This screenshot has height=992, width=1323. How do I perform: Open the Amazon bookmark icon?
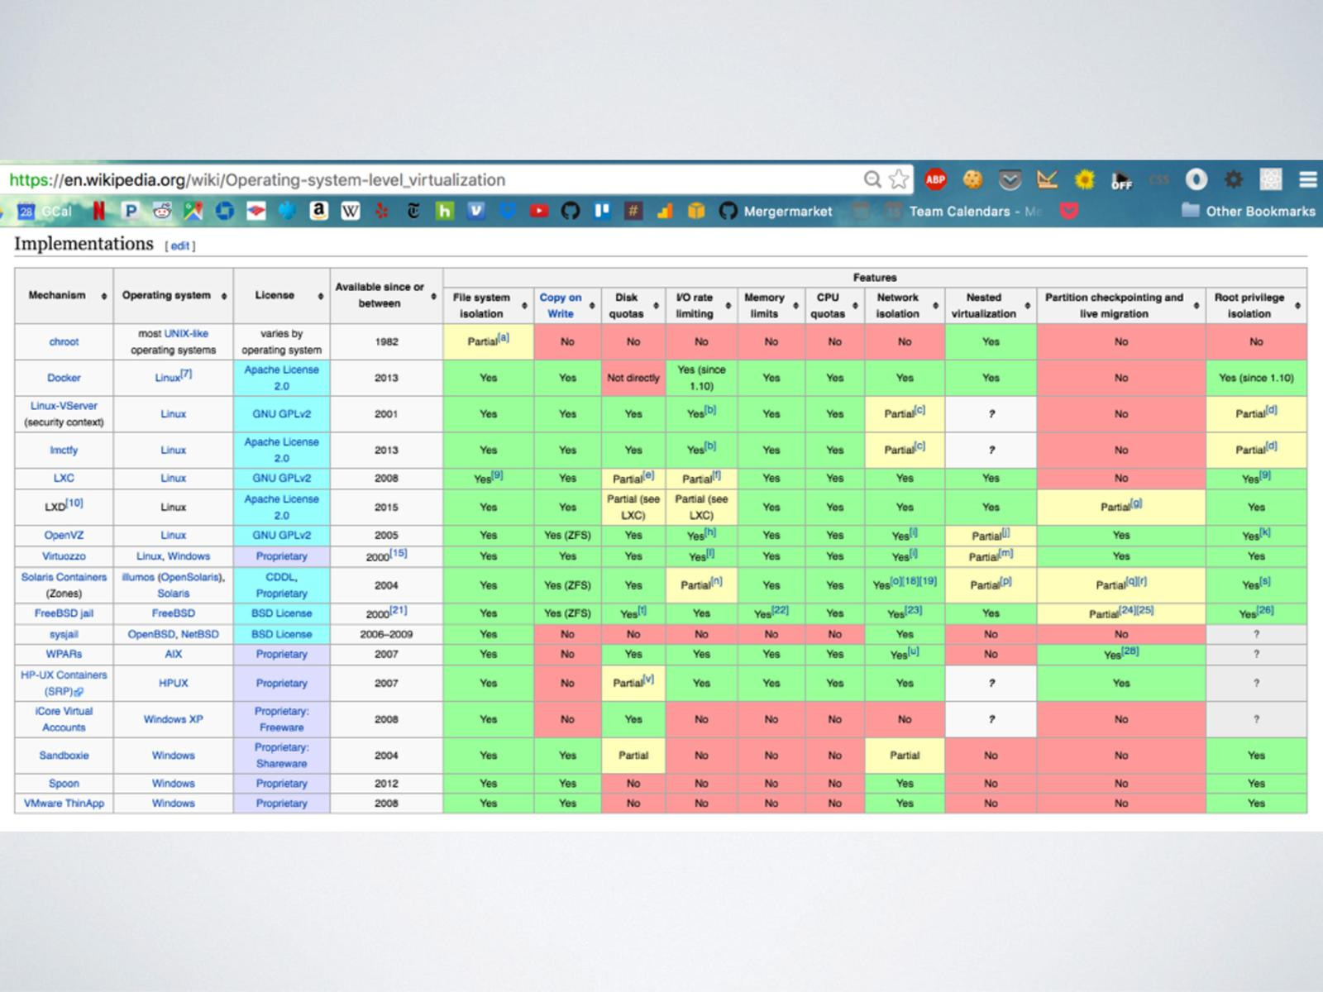tap(319, 211)
